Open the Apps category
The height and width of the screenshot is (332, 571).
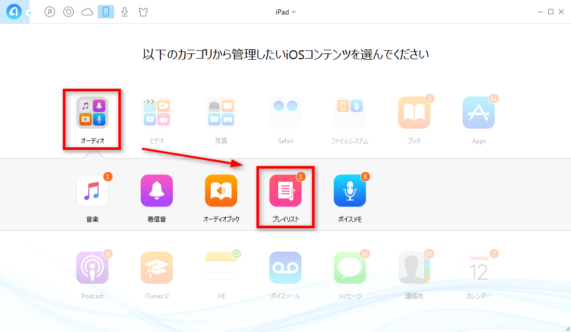(479, 113)
